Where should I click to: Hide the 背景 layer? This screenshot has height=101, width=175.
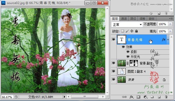pos(113,79)
